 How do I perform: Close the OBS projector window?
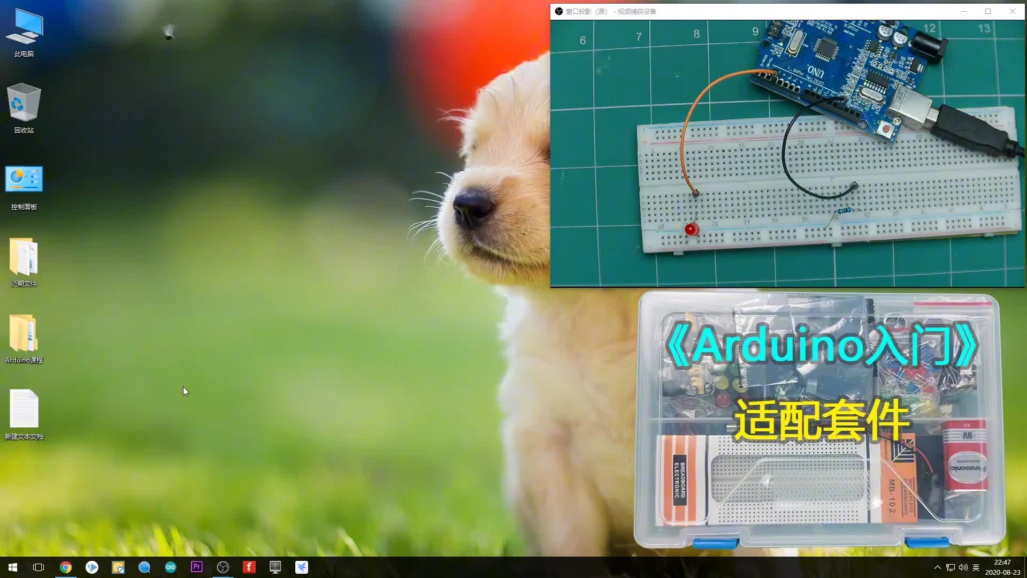[x=1013, y=11]
